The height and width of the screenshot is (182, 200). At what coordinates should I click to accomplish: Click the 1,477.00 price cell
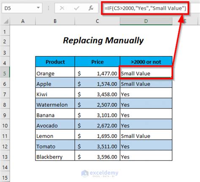(x=97, y=72)
